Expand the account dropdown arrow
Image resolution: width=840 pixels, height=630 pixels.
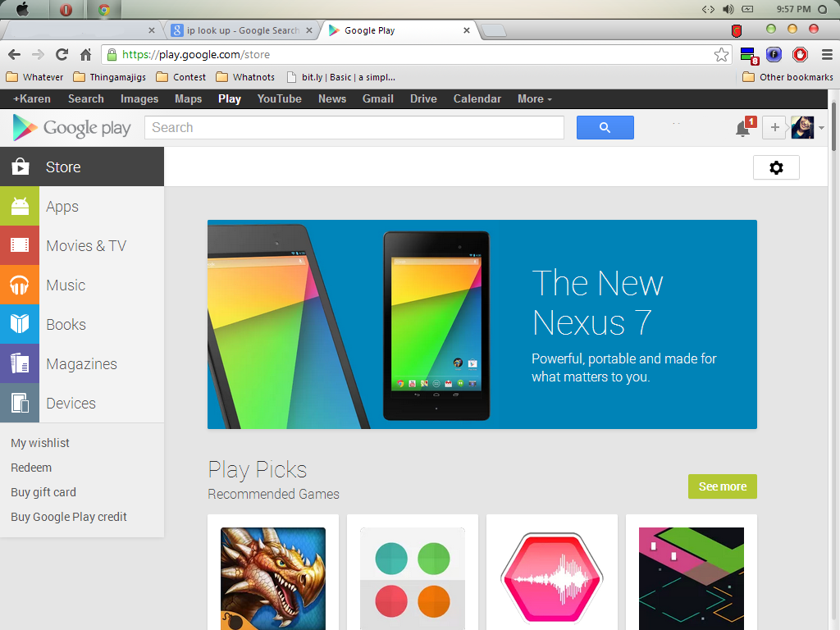coord(821,128)
